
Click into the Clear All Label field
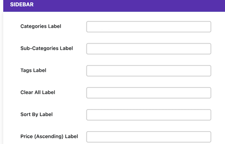tap(149, 93)
